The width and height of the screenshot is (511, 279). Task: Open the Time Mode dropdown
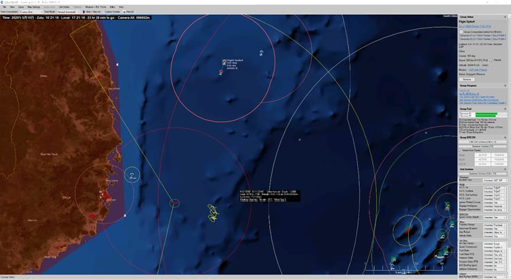tap(70, 12)
